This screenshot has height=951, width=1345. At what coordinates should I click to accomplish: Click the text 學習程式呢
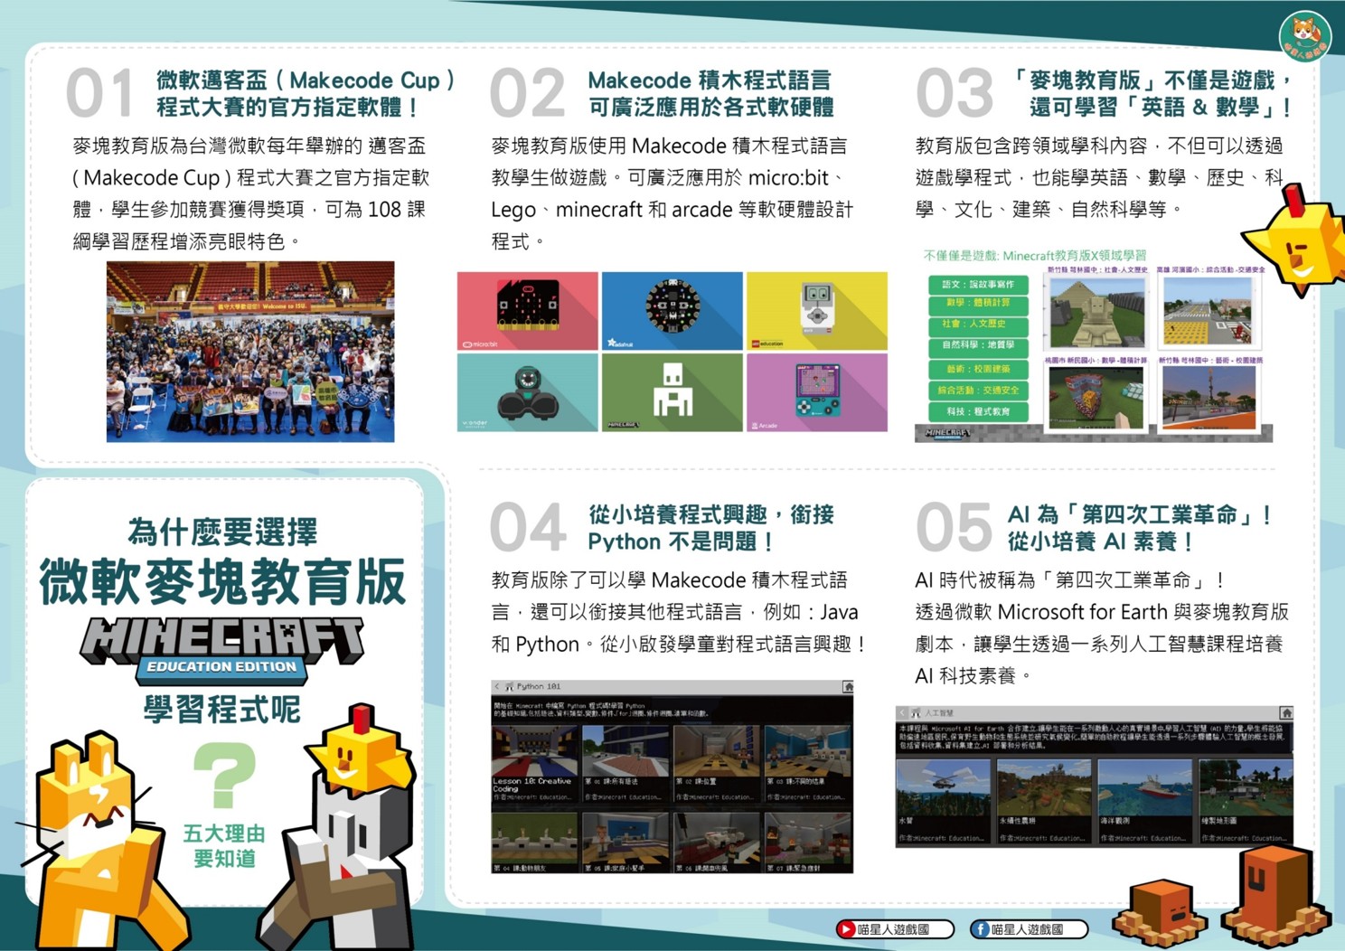tap(222, 709)
